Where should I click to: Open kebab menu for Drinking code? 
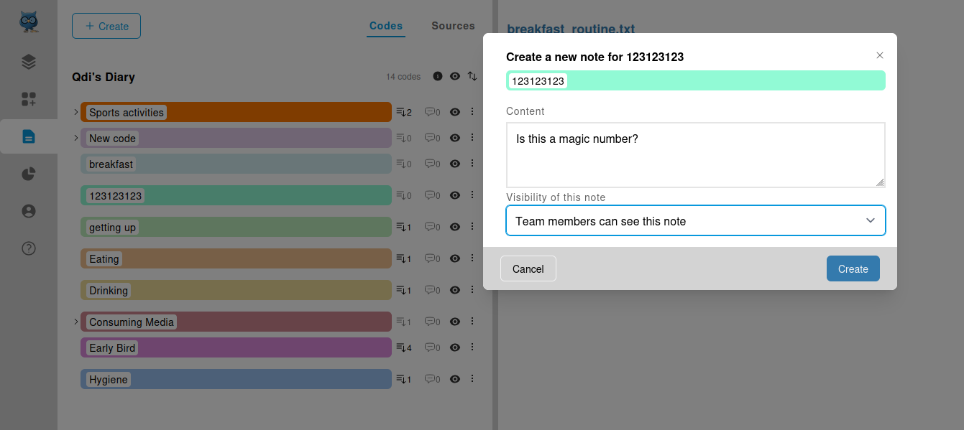pyautogui.click(x=472, y=290)
